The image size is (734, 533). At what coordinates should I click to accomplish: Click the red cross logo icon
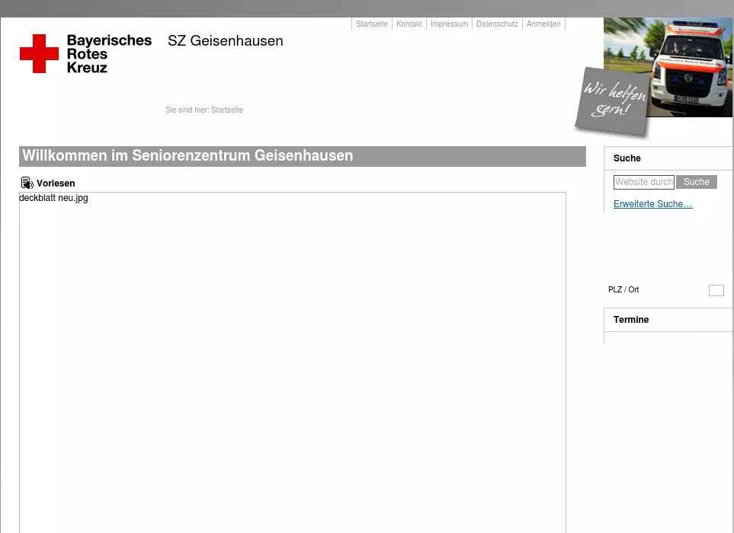(39, 53)
